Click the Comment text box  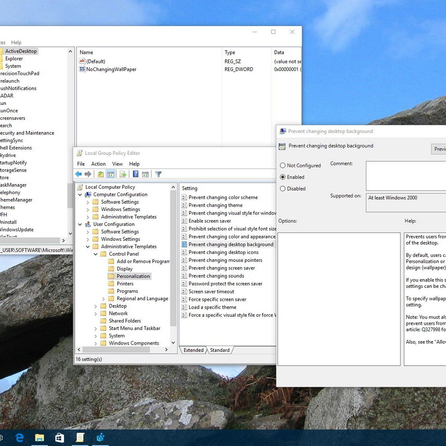[406, 176]
